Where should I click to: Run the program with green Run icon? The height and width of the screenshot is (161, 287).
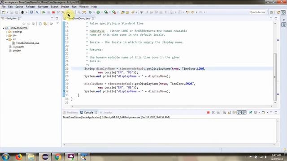pos(98,12)
